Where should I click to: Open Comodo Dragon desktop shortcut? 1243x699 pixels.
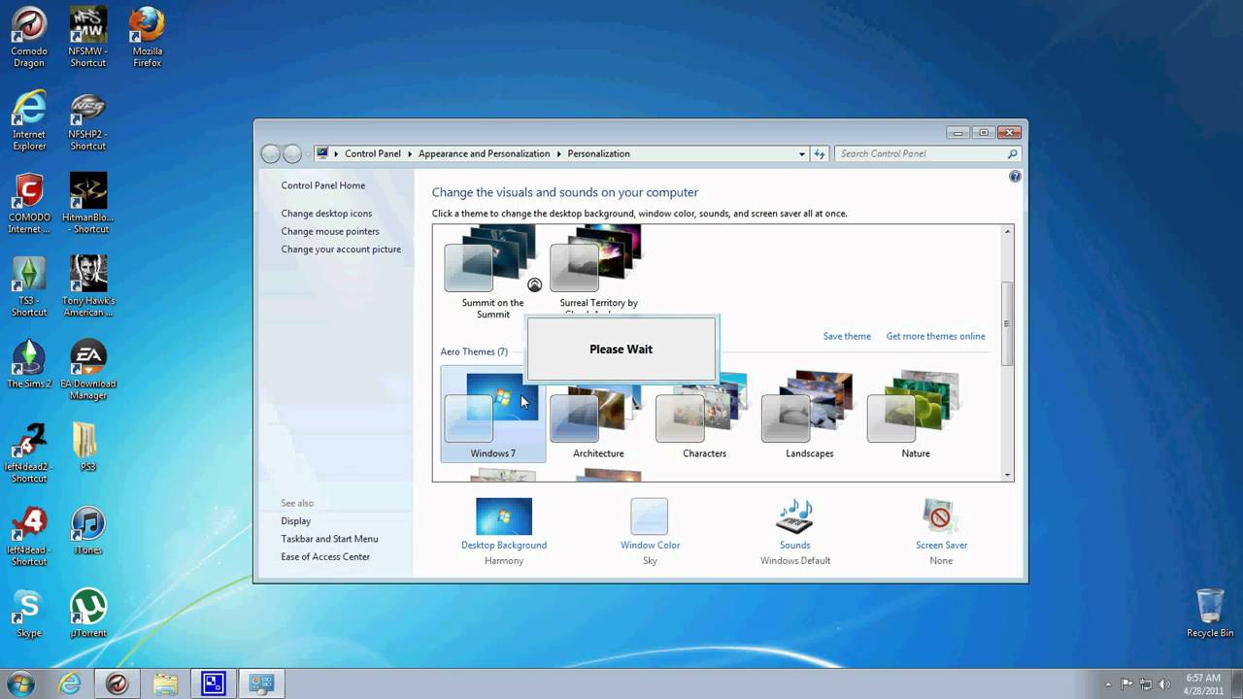(29, 39)
